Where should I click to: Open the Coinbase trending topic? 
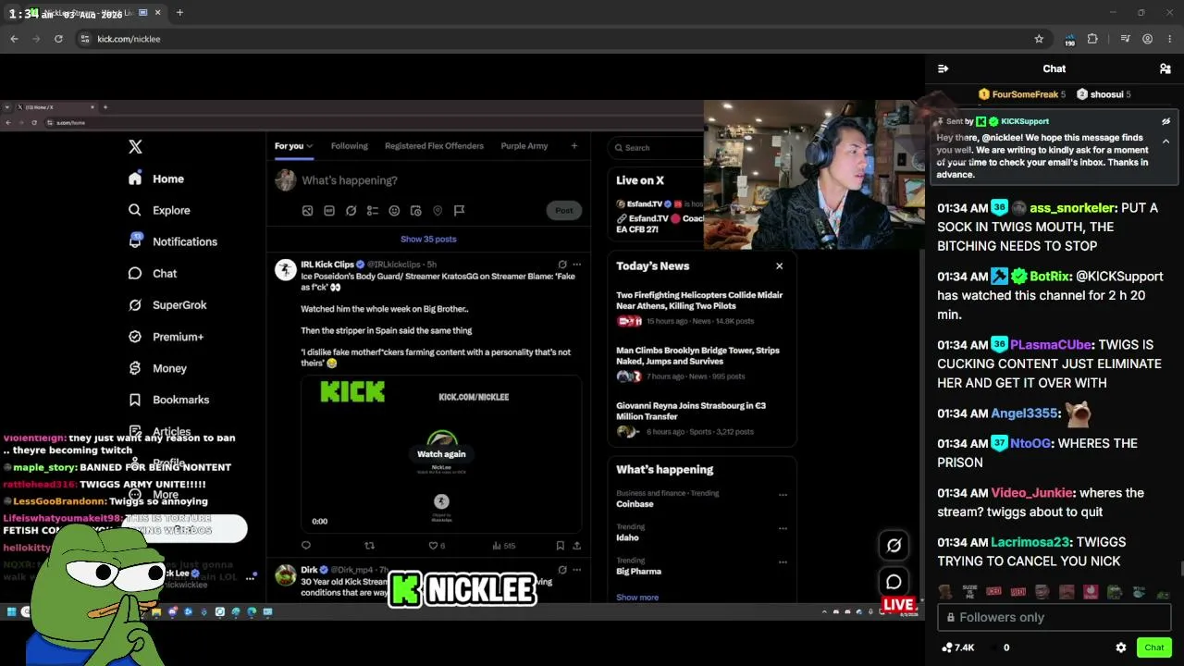[635, 504]
